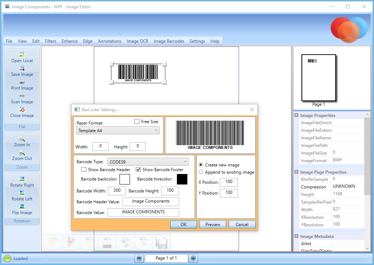Click the properties panel scroll down arrow
Screen dimensions: 374x265
click(367, 248)
